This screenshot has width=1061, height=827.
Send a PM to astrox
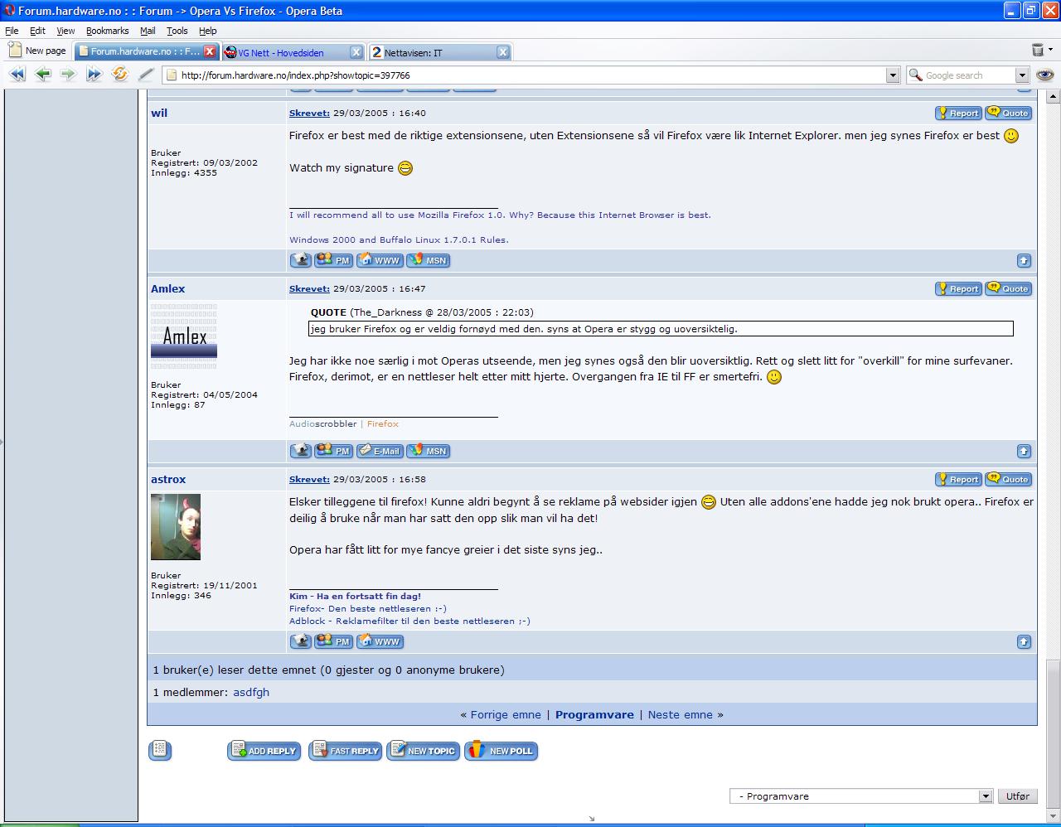[334, 641]
